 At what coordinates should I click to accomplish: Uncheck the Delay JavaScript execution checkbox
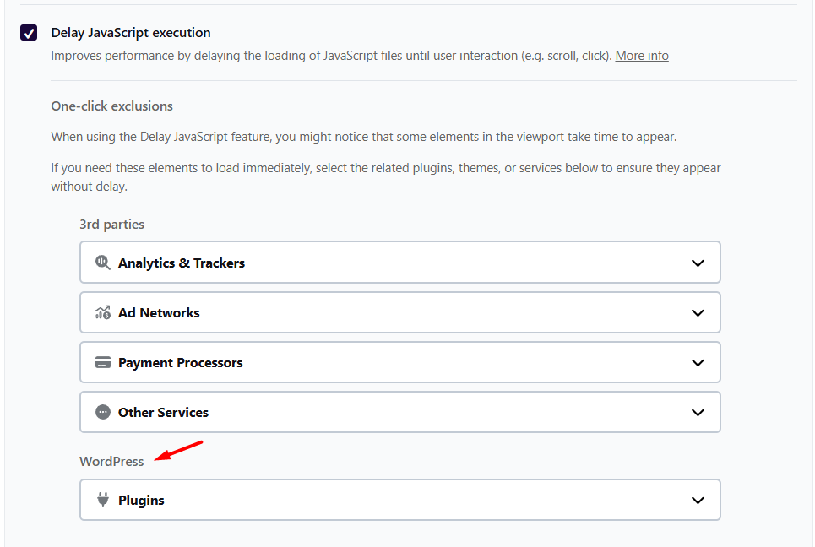(29, 33)
